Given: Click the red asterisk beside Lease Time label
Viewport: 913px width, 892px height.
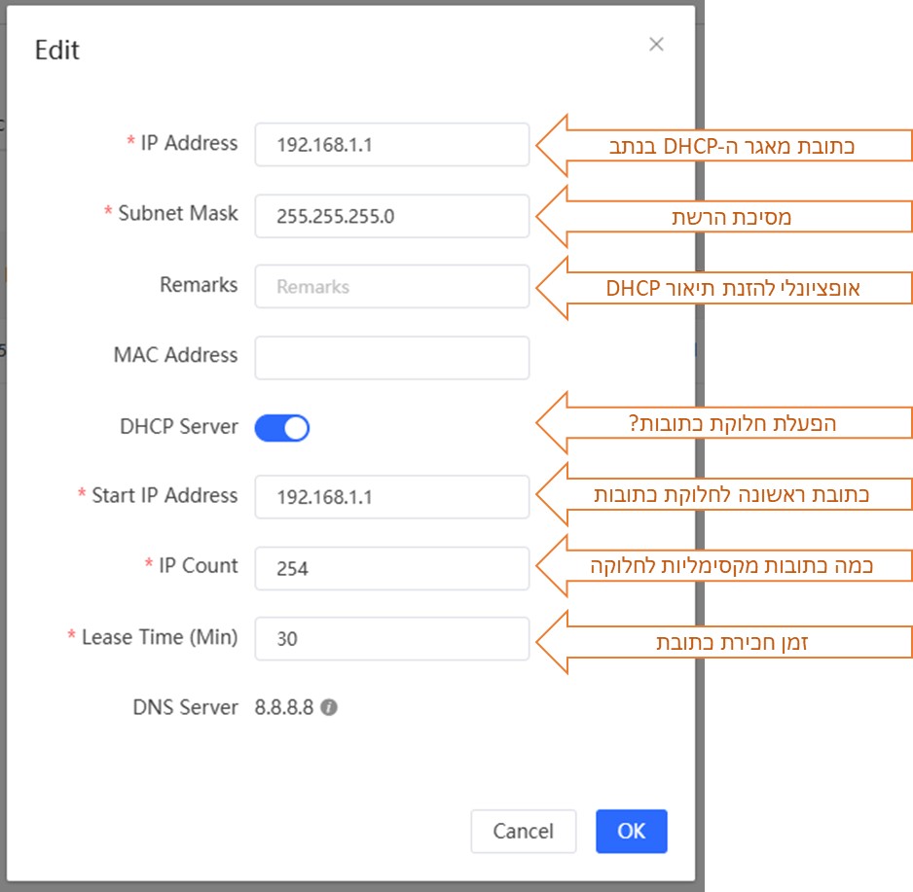Looking at the screenshot, I should click(x=71, y=637).
